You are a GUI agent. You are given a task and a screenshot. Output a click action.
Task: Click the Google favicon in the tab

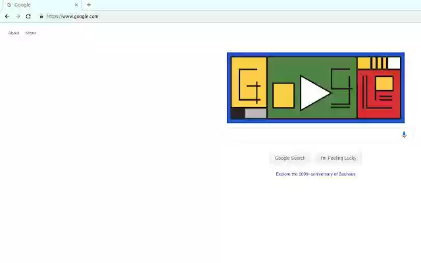pyautogui.click(x=9, y=5)
